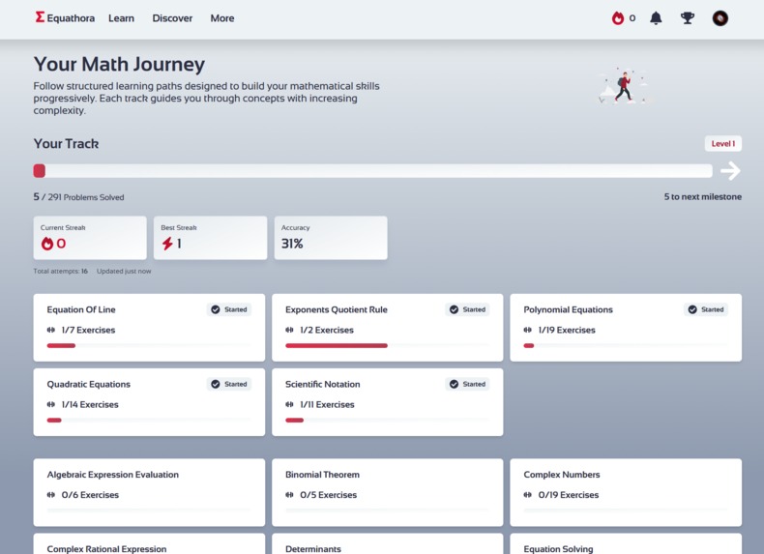Open the Algebraic Expression Evaluation topic
The image size is (764, 554).
pos(149,492)
